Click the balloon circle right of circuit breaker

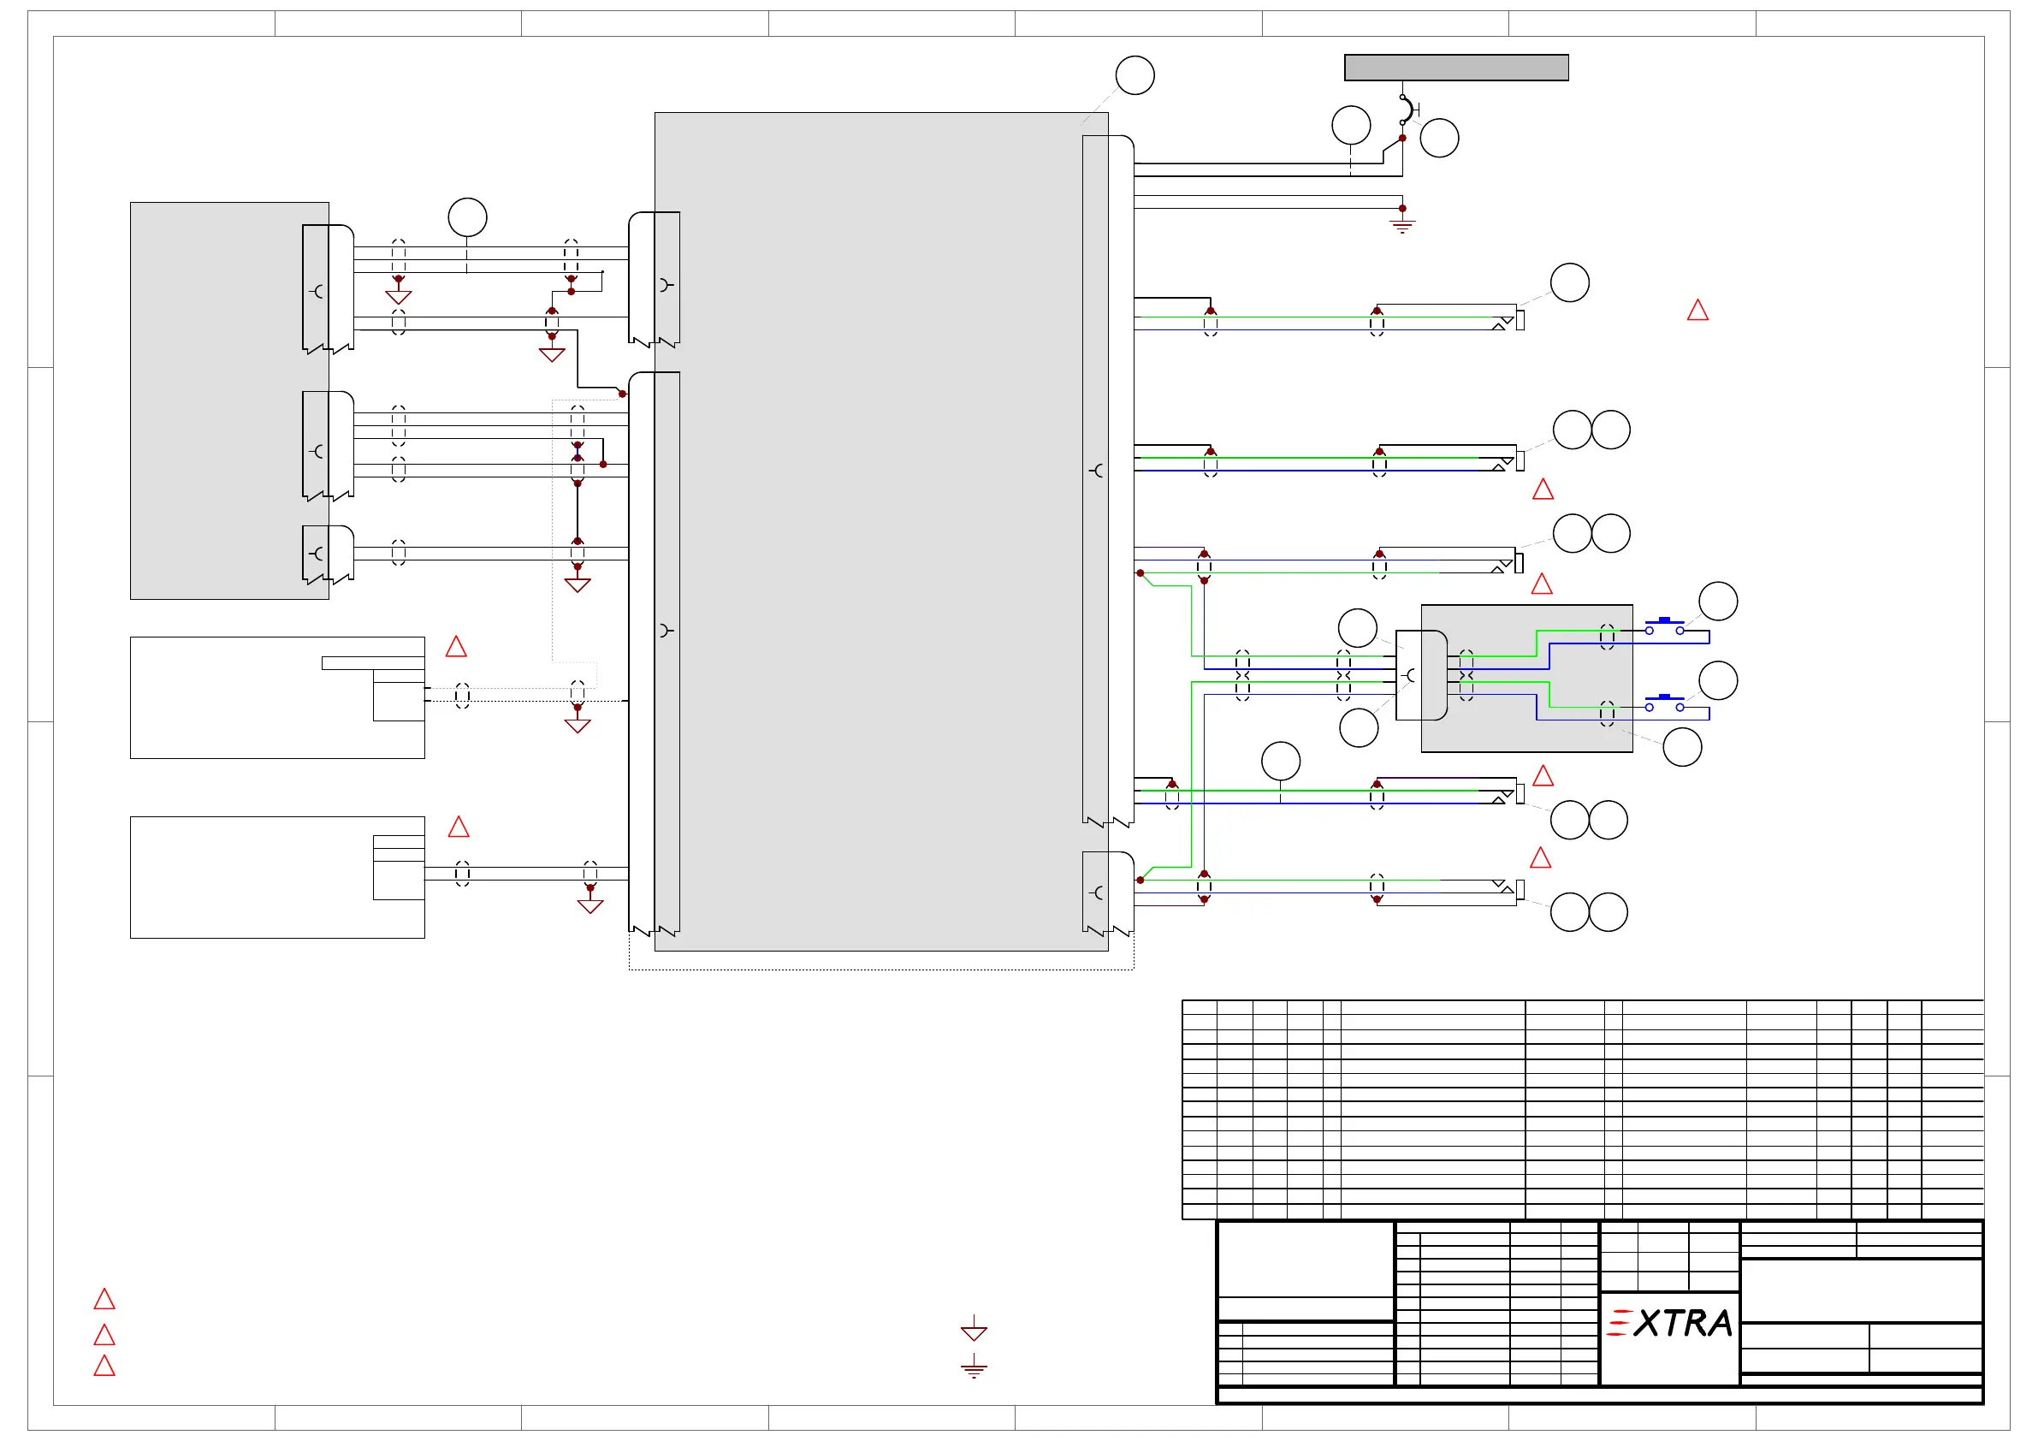coord(1440,139)
